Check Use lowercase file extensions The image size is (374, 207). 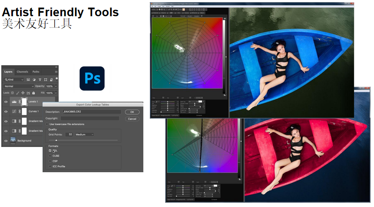click(47, 124)
